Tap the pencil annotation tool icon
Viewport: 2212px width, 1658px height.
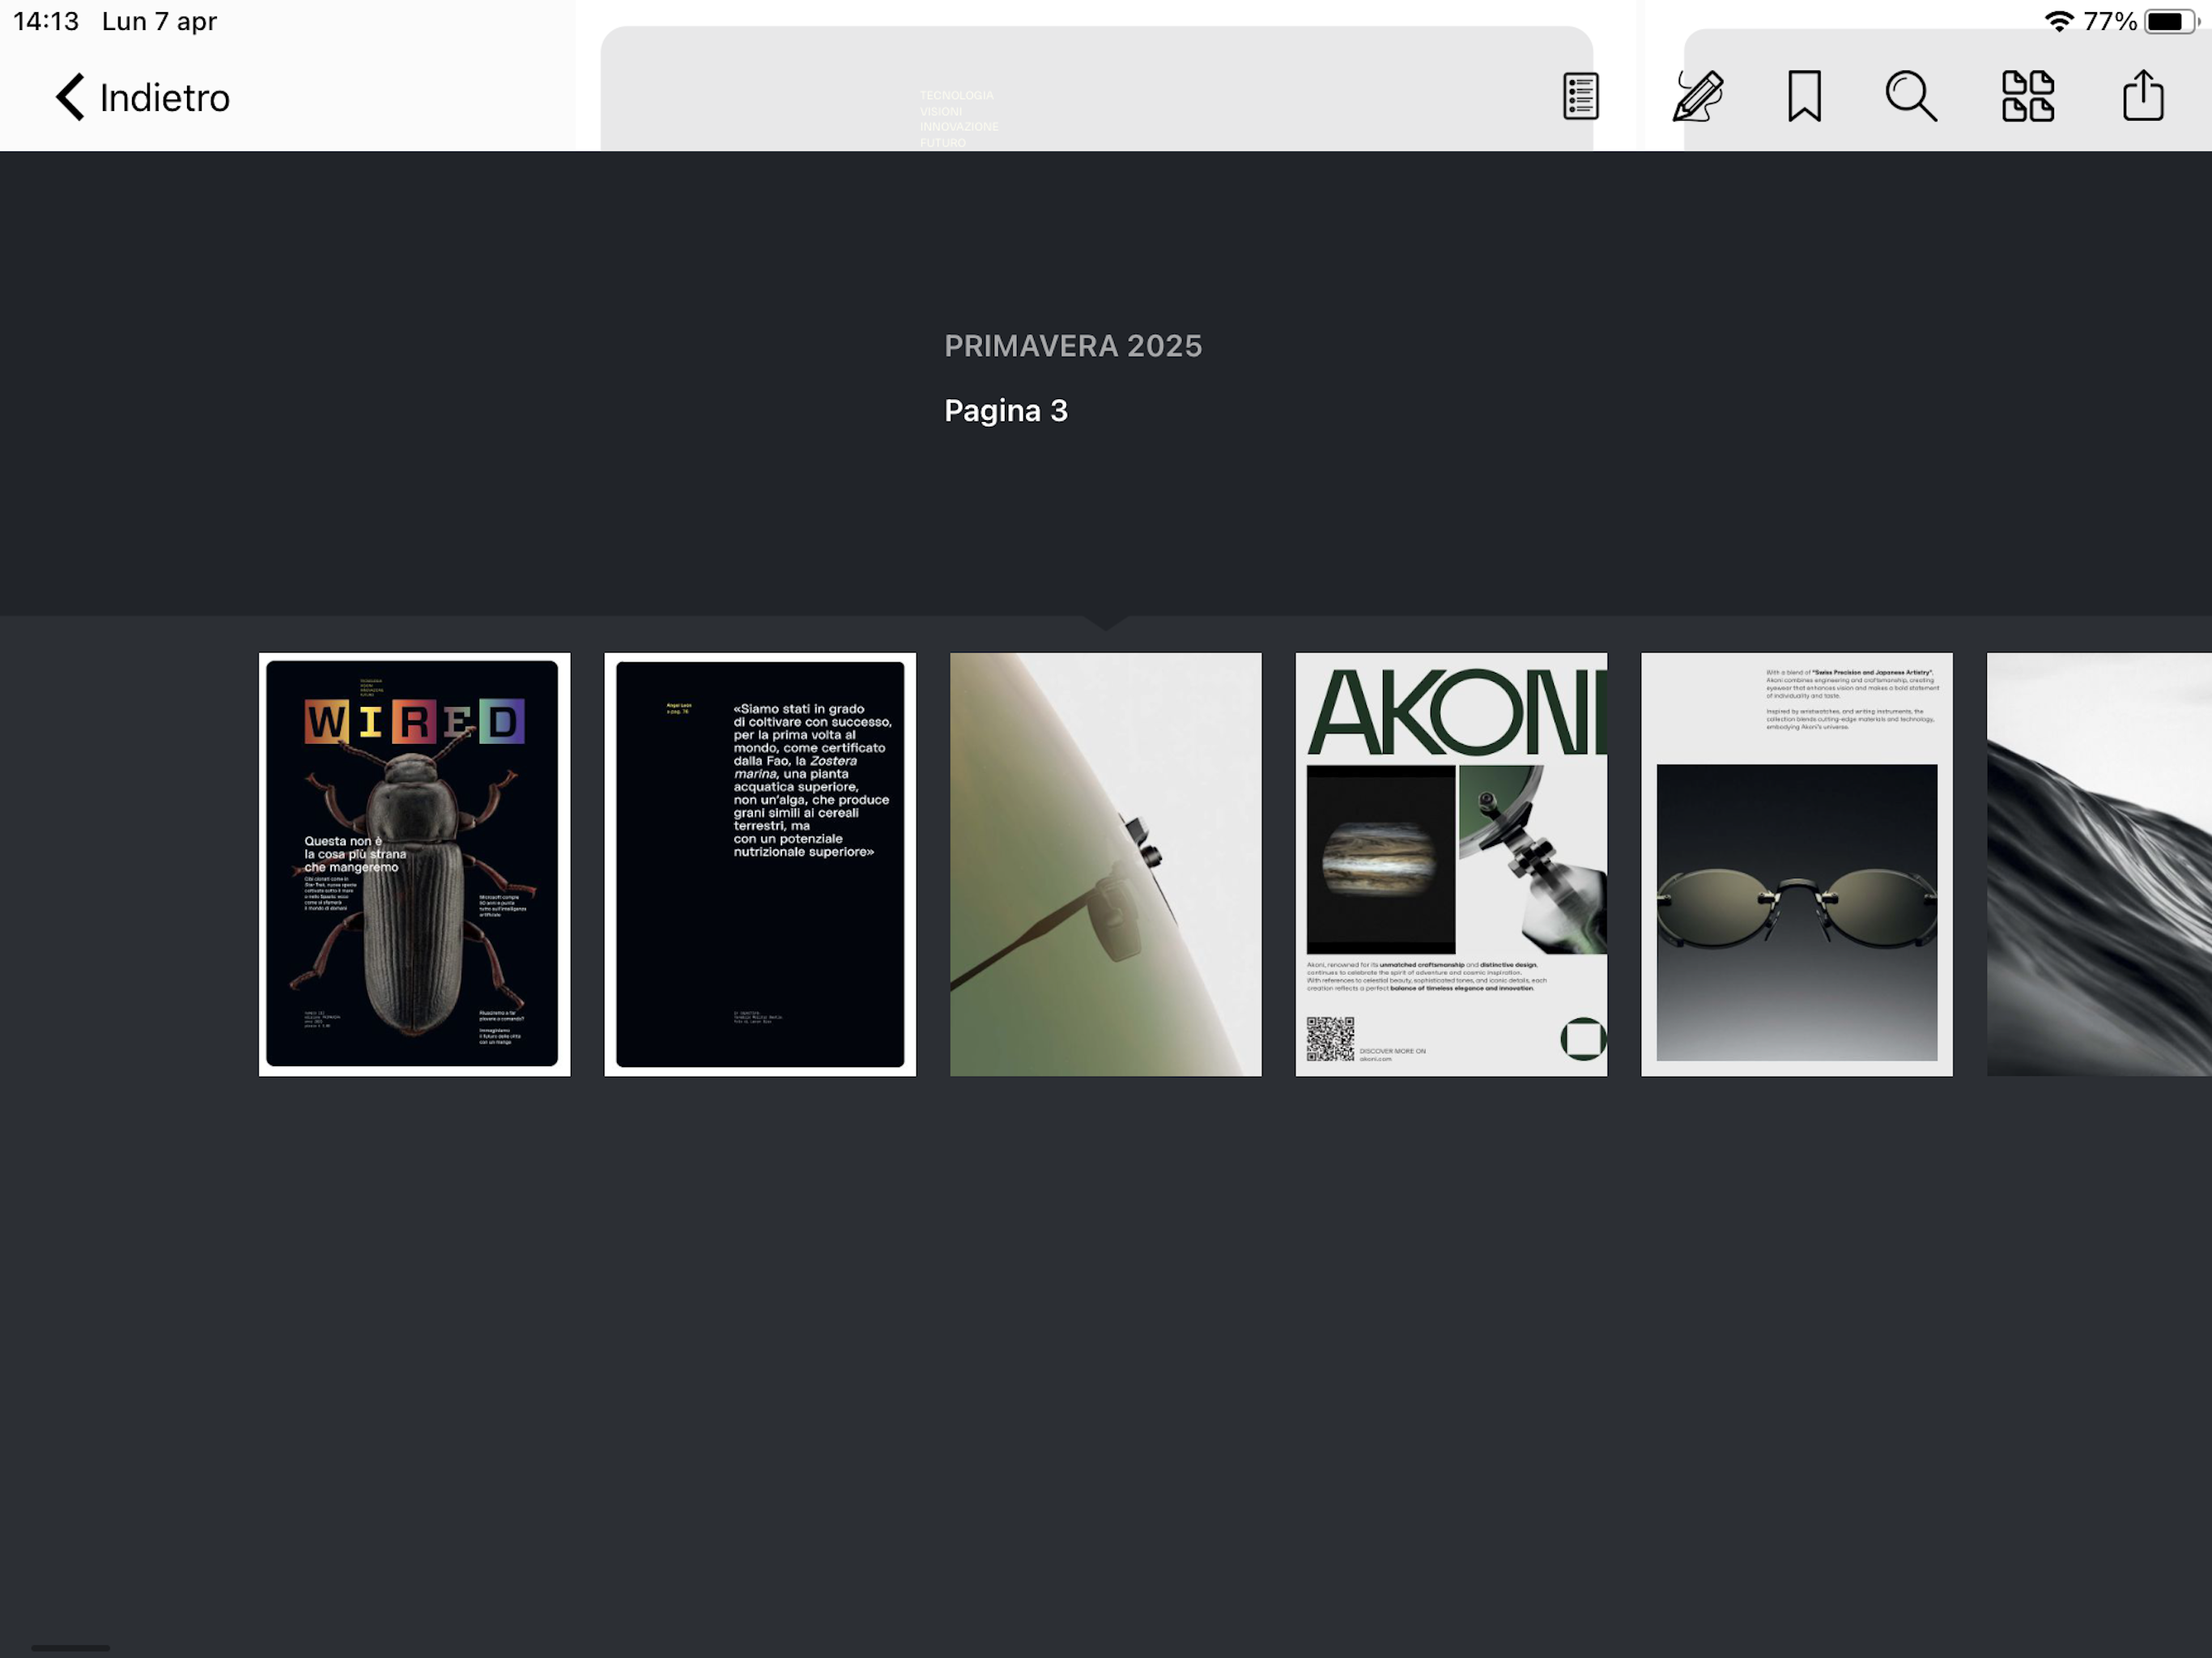1698,96
